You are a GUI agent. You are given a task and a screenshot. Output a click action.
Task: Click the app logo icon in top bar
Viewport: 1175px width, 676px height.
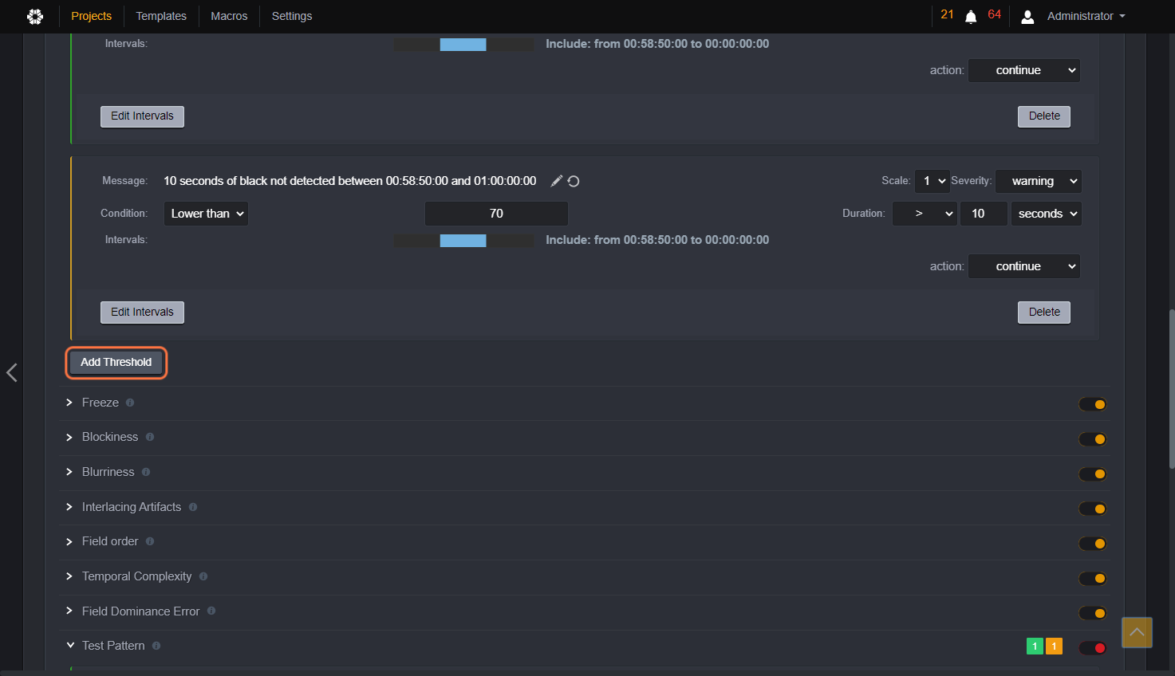coord(35,16)
